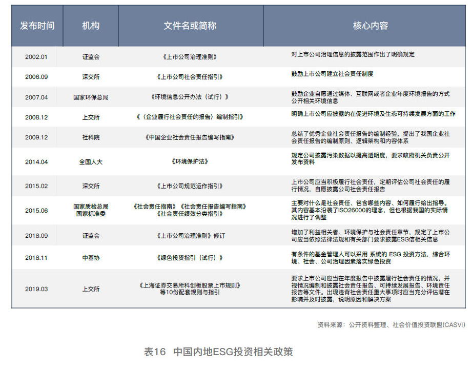
Task: Click 《环境保护法》 in the 2014.04 row
Action: click(190, 162)
